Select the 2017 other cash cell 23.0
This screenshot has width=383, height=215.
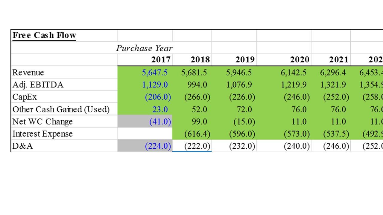click(145, 109)
